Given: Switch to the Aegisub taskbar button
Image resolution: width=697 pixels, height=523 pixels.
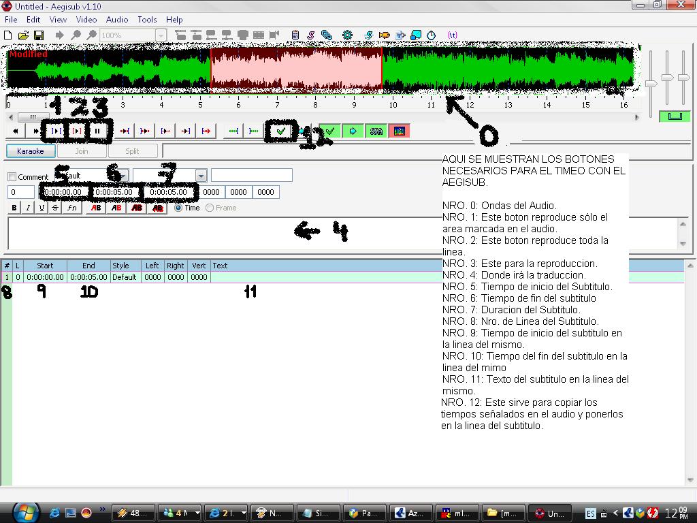Looking at the screenshot, I should (x=550, y=513).
